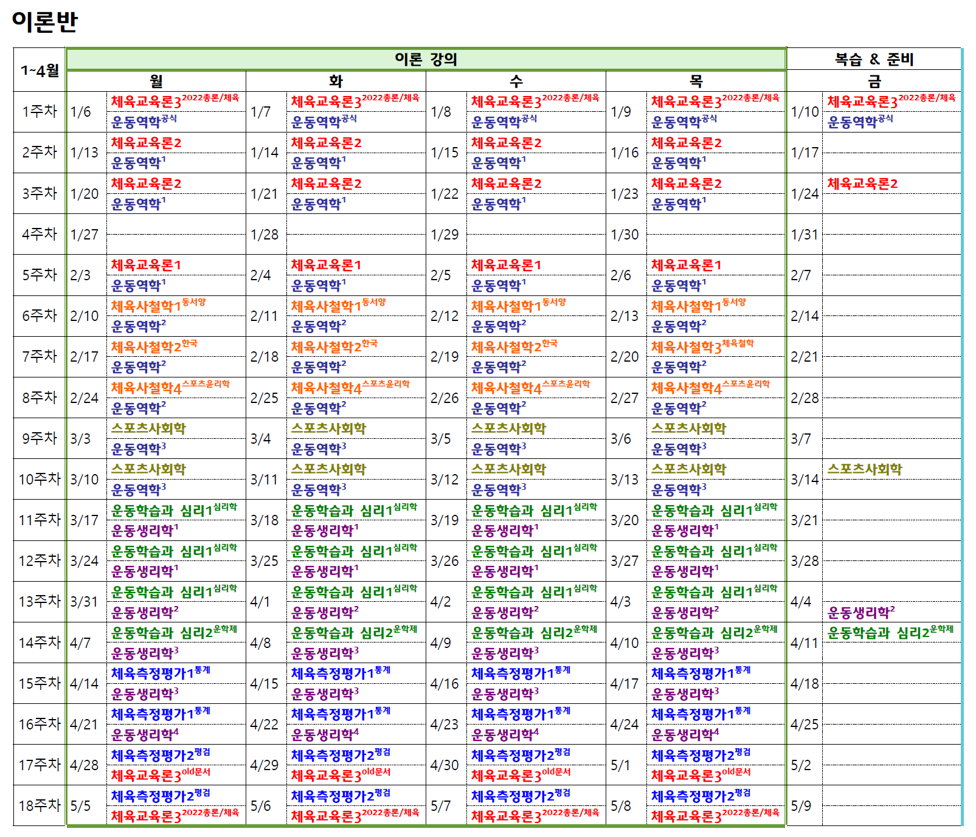Click 운동생리학4 in the 4/23 Wednesday cell
This screenshot has height=837, width=976.
[x=505, y=734]
